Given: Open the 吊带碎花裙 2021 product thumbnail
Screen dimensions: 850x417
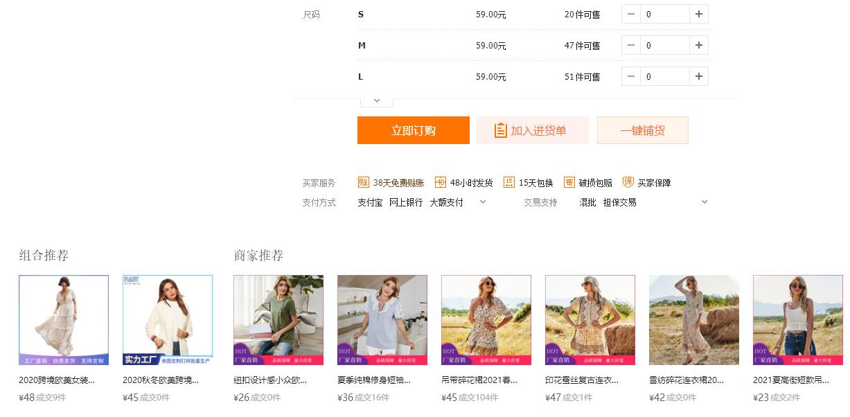Looking at the screenshot, I should [486, 320].
